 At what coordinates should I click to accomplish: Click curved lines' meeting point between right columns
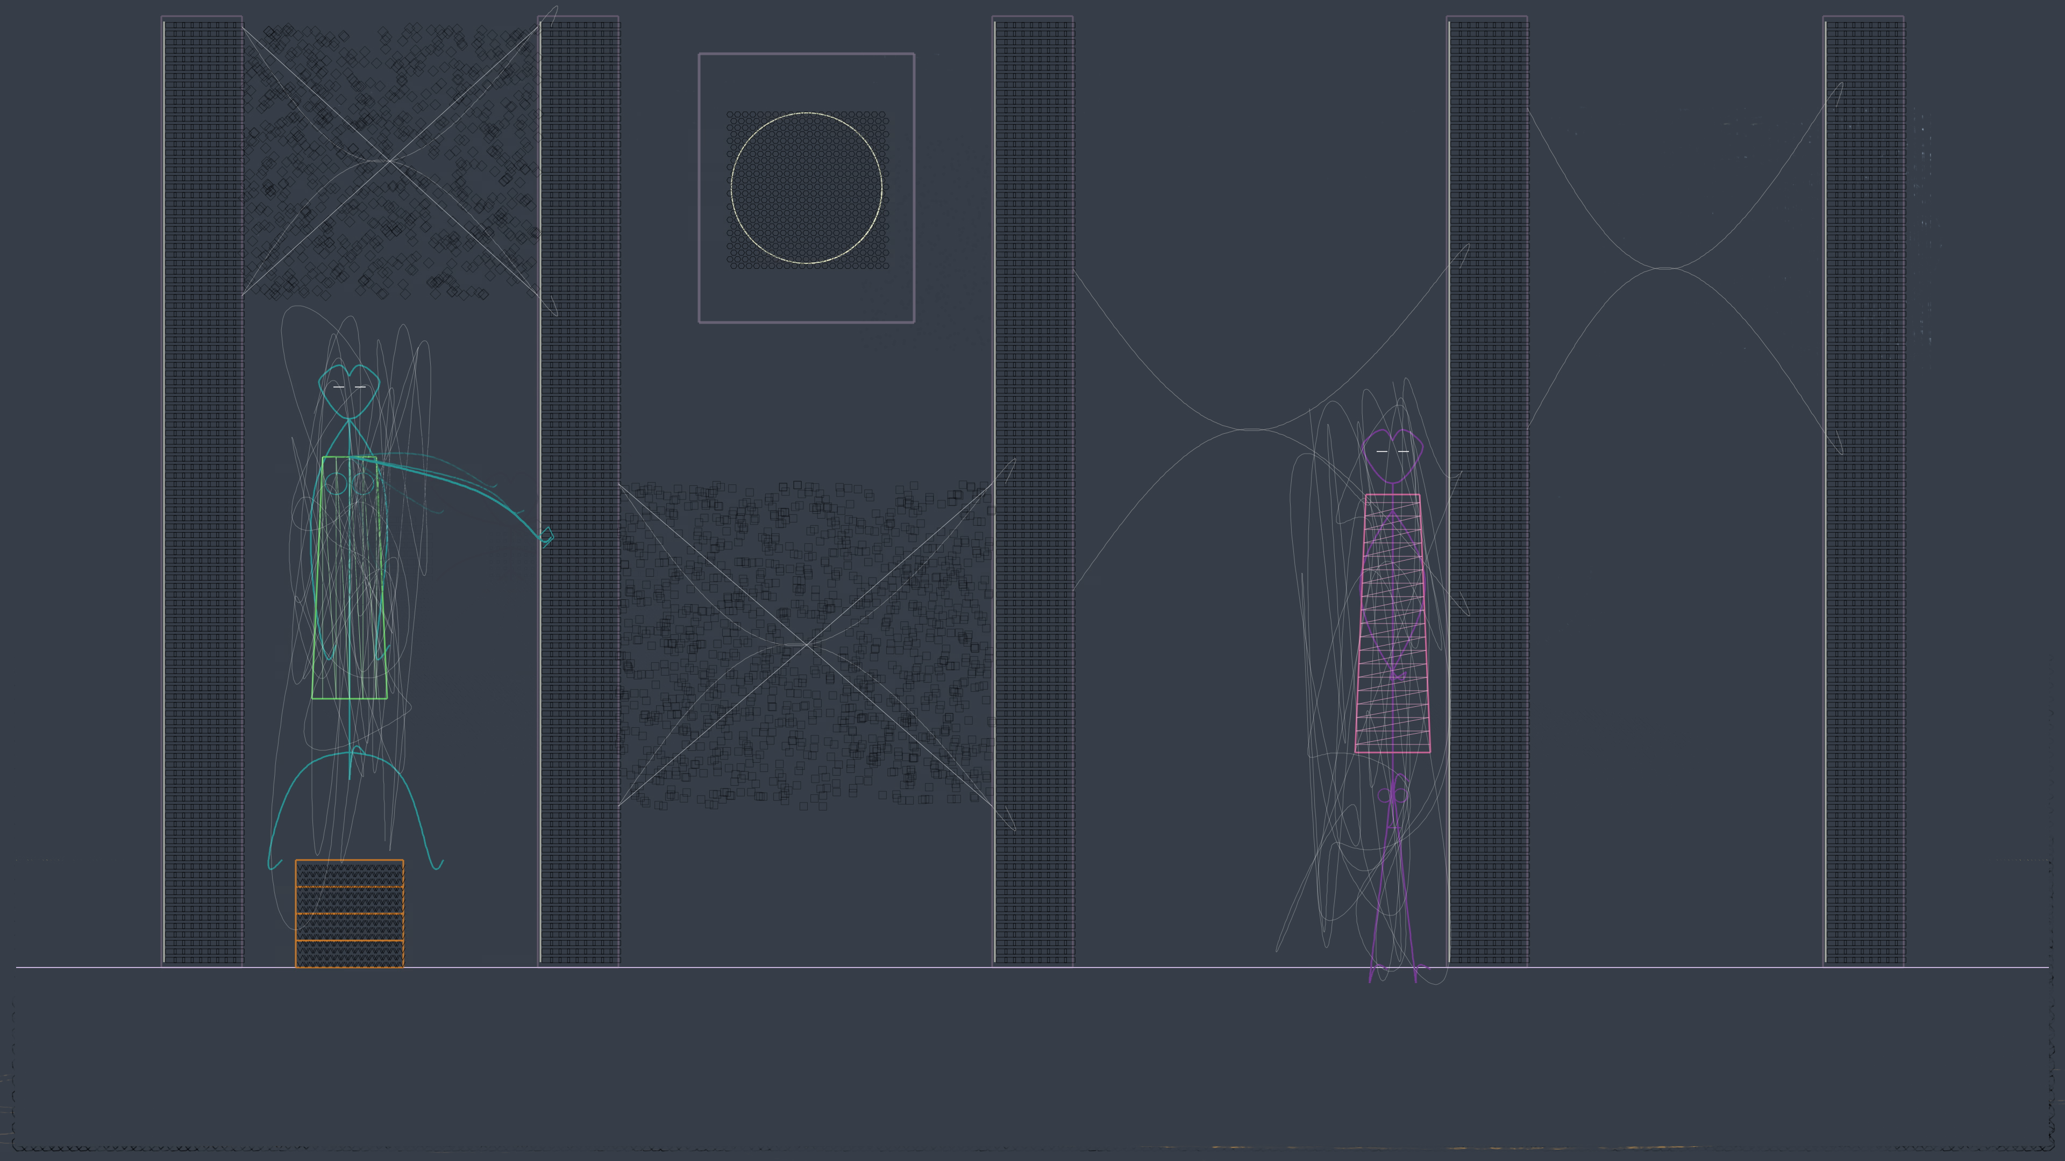(x=1666, y=268)
